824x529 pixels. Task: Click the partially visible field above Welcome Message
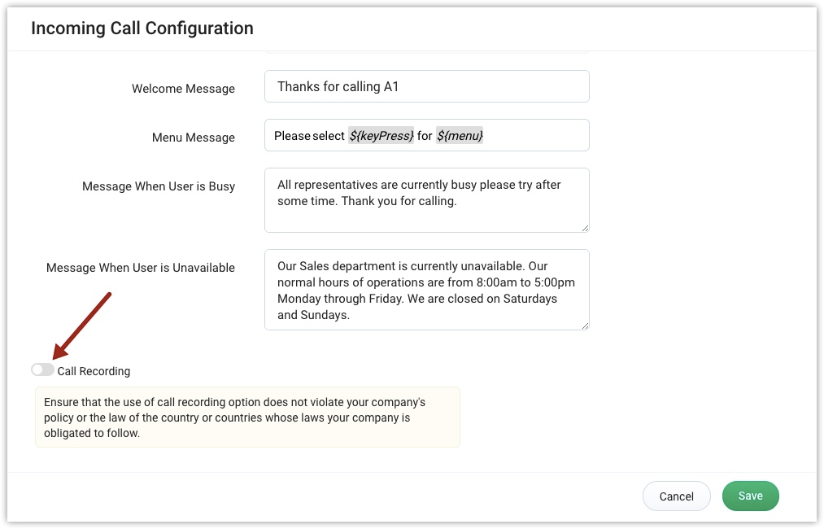[x=426, y=53]
